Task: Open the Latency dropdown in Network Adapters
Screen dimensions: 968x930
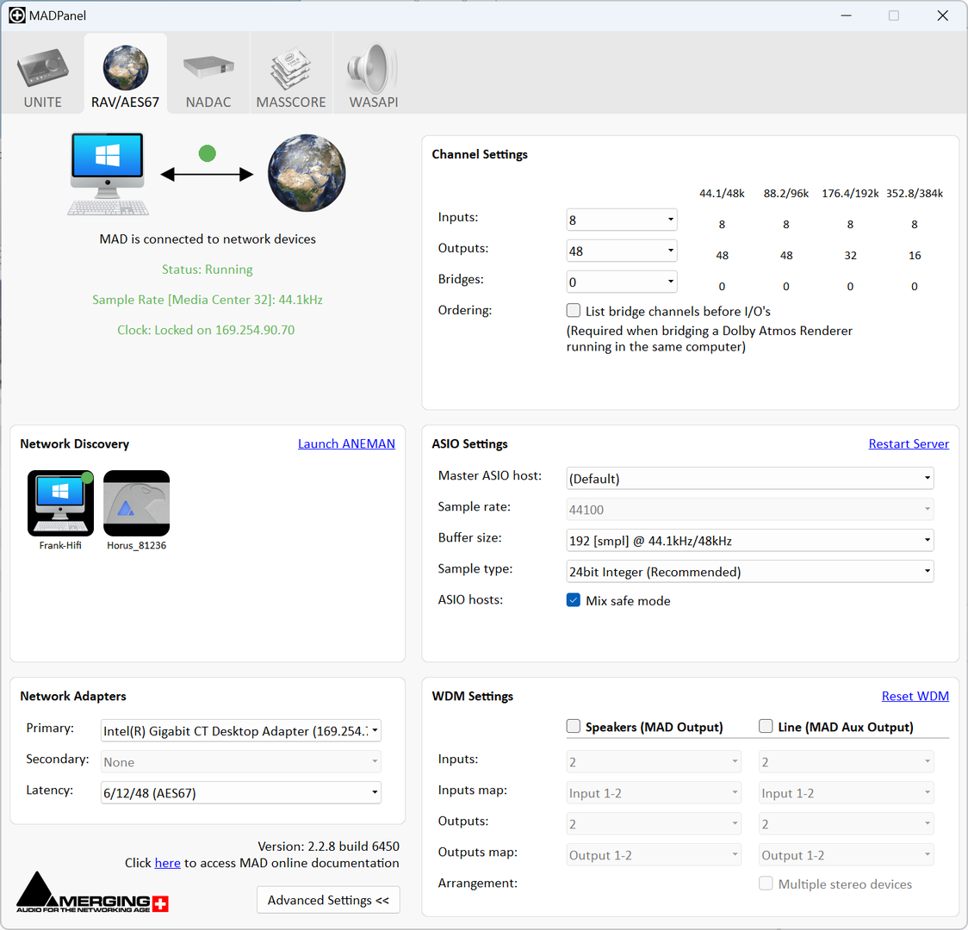Action: click(x=240, y=793)
